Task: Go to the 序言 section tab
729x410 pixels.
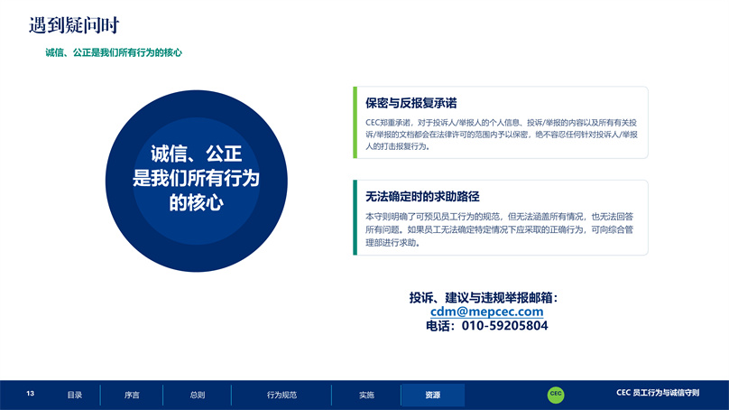Action: click(x=132, y=395)
